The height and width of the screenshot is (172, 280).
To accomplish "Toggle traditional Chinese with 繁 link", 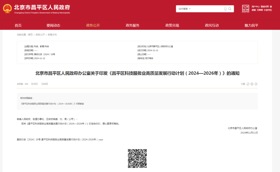I will (271, 6).
